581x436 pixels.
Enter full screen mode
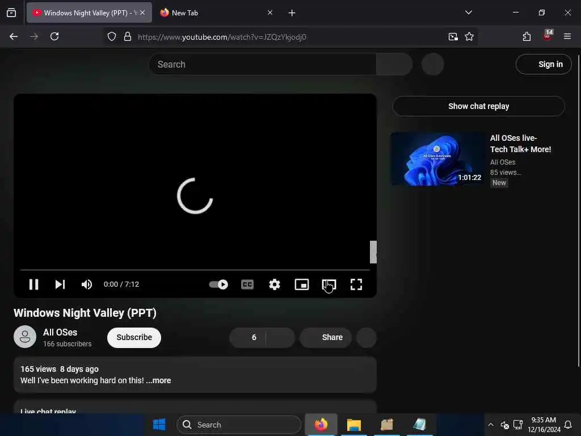[x=356, y=284]
